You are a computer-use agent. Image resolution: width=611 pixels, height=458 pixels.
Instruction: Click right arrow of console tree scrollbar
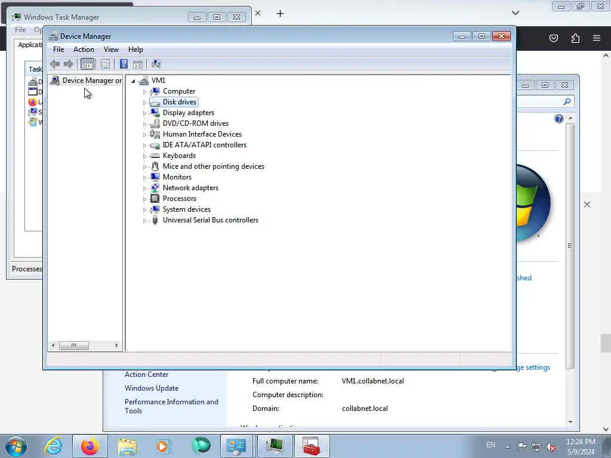click(x=116, y=345)
